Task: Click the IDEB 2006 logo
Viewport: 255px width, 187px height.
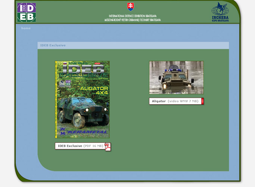Action: 27,12
